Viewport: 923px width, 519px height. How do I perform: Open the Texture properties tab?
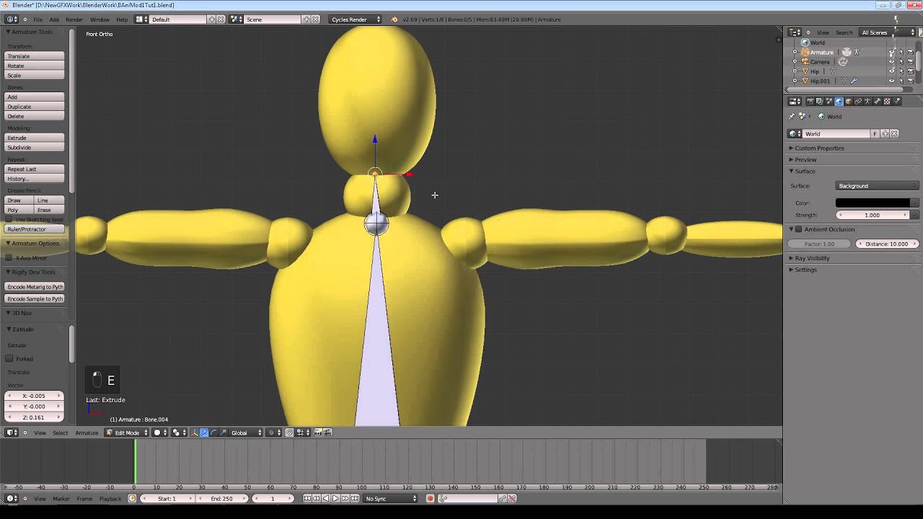(x=887, y=102)
